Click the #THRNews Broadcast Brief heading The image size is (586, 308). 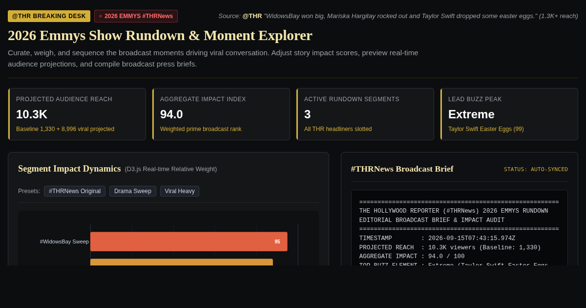pyautogui.click(x=402, y=169)
